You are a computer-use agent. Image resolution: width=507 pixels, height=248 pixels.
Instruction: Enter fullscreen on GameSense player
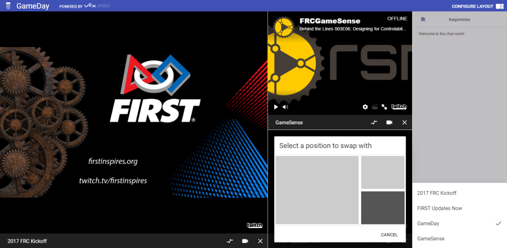384,107
